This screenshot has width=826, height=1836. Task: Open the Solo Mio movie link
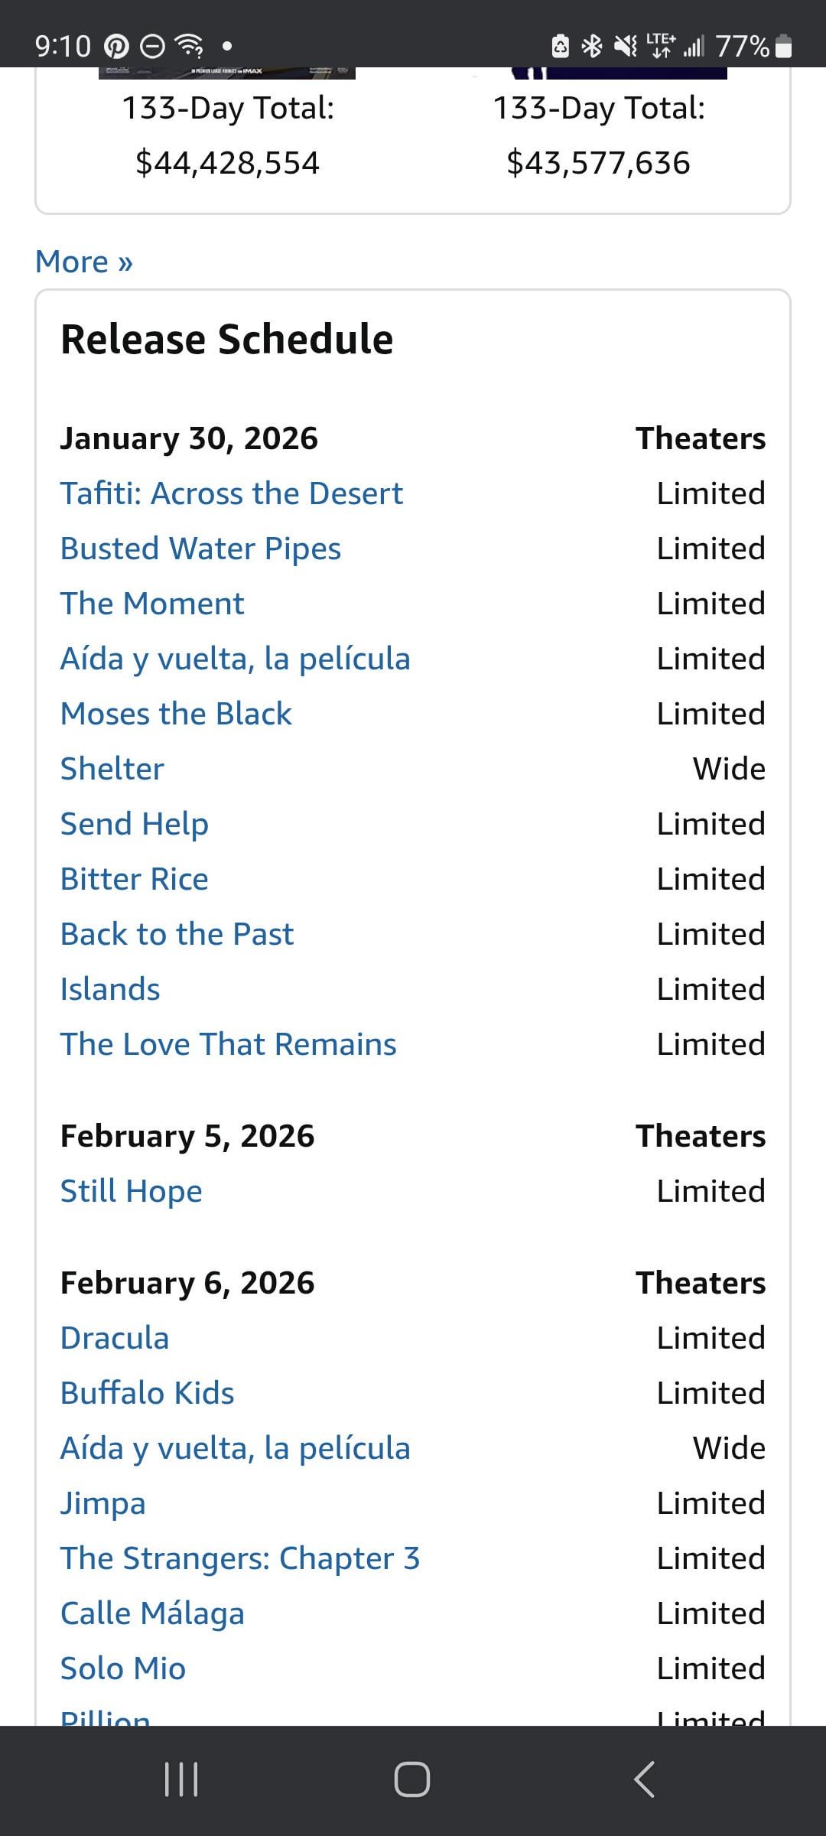coord(123,1668)
